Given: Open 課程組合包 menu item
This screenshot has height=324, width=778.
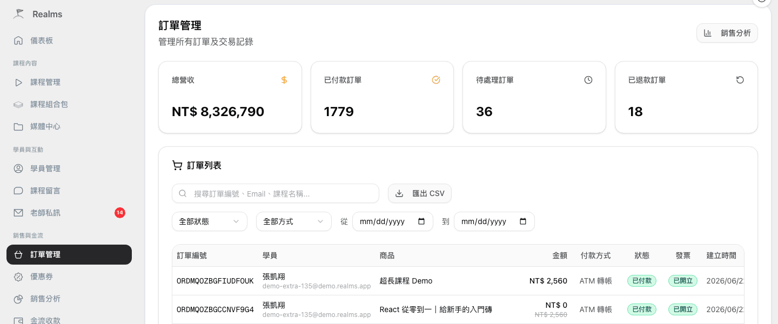Looking at the screenshot, I should click(x=69, y=105).
